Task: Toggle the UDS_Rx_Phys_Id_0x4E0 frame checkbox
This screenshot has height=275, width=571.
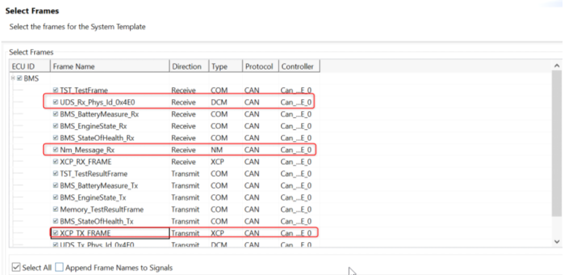Action: coord(56,102)
